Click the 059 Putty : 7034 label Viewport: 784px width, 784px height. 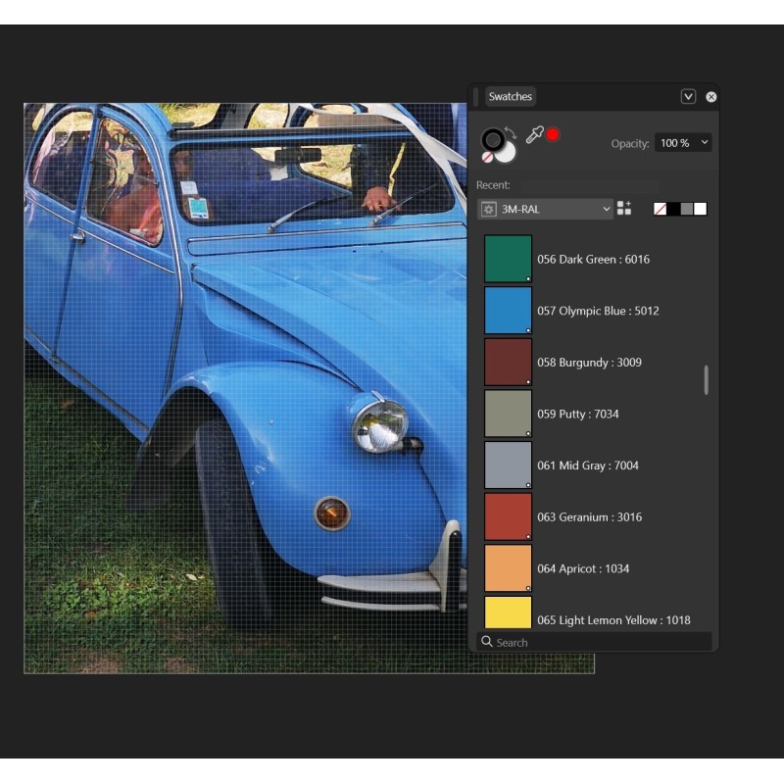[x=577, y=415]
